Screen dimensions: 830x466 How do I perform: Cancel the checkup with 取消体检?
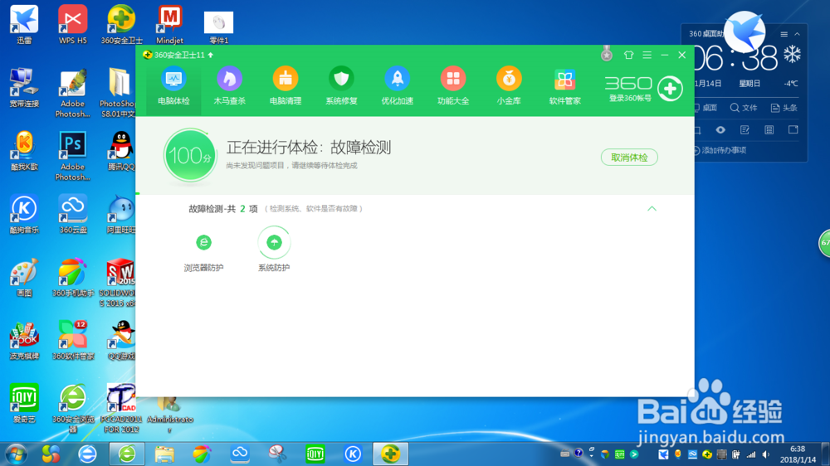point(629,157)
